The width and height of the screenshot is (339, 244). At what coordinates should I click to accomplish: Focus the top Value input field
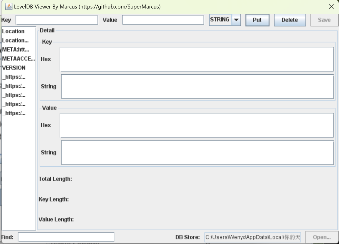(163, 20)
